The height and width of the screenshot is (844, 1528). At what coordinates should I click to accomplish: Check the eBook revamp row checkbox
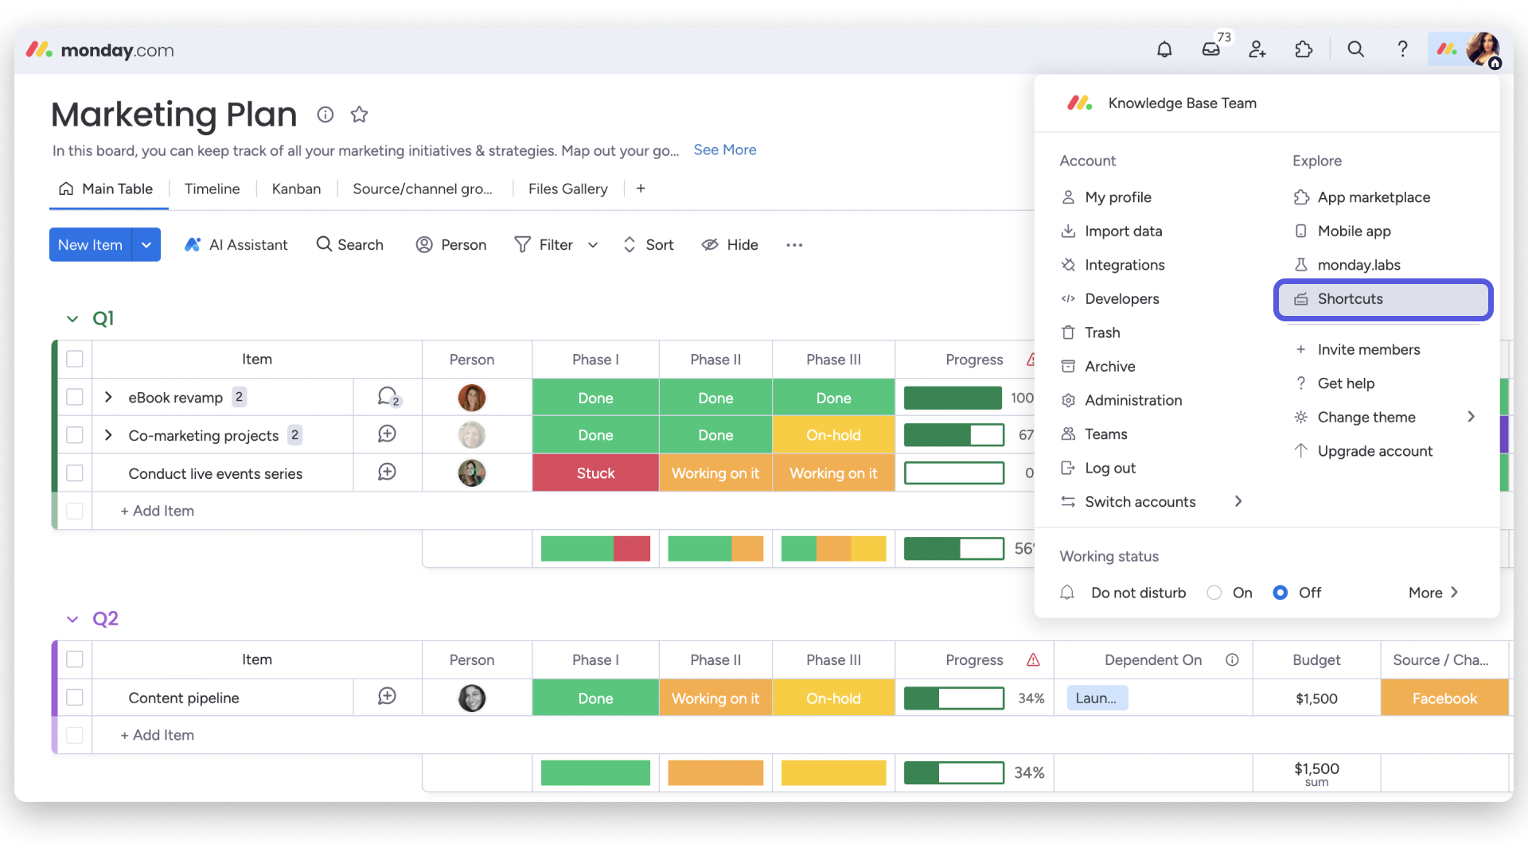click(75, 397)
